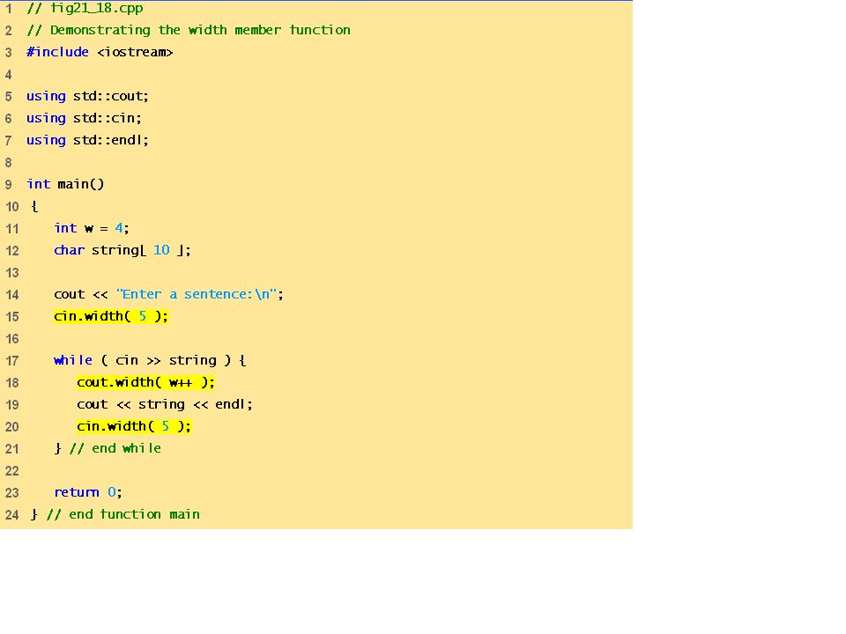Click the "<iostream>" header name
846x634 pixels.
135,52
